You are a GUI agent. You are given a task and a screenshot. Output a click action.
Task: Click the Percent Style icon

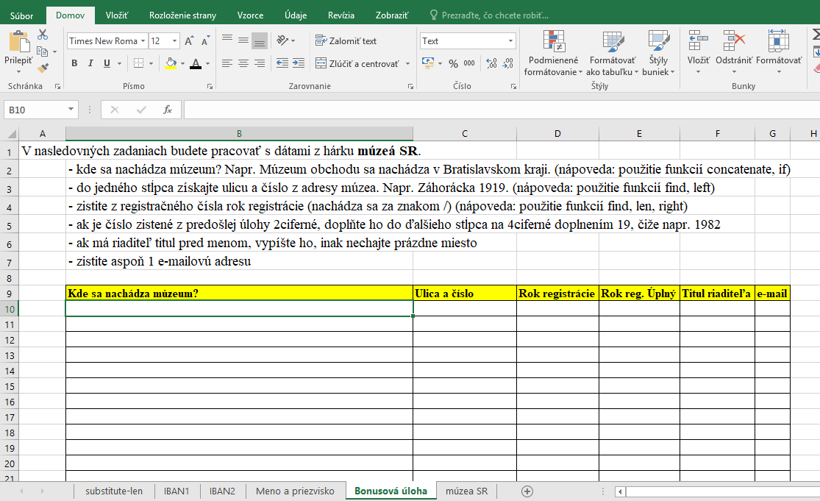[453, 64]
